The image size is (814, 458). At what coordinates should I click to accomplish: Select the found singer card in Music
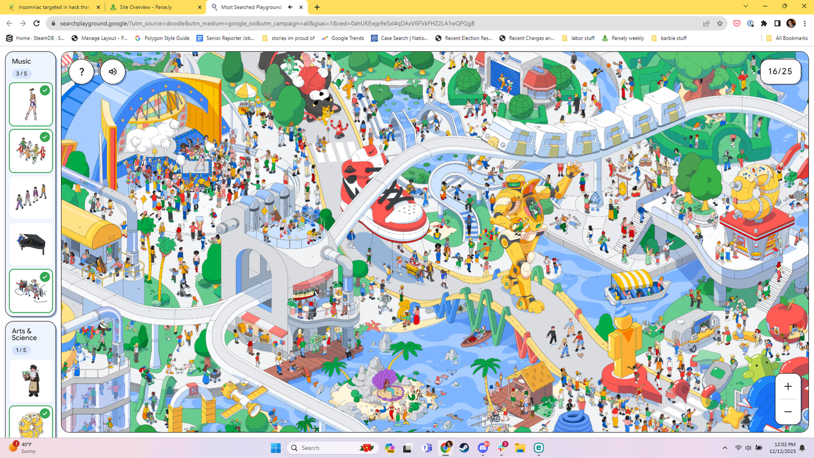(31, 104)
